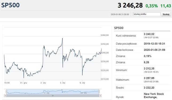Click the Maksimum value 3 257,85

click(x=149, y=78)
